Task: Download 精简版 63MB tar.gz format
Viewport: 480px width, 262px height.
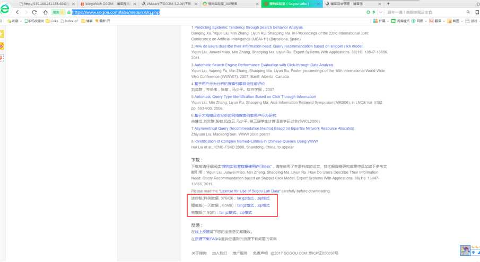Action: (x=246, y=205)
